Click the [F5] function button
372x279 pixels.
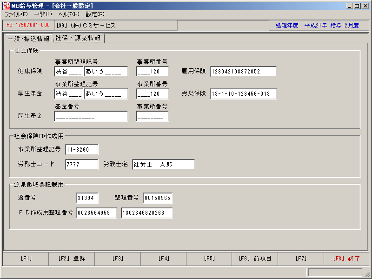click(209, 259)
